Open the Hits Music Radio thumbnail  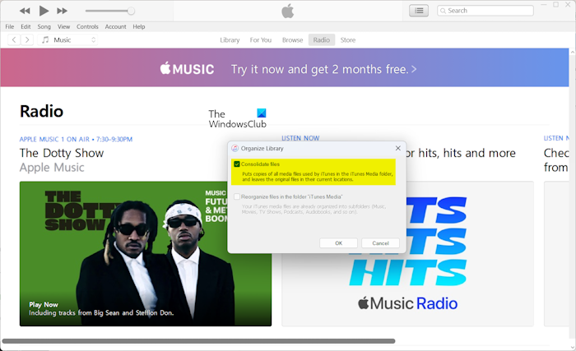pos(408,253)
